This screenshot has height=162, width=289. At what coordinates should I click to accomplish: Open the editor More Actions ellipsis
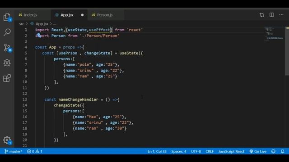(281, 15)
